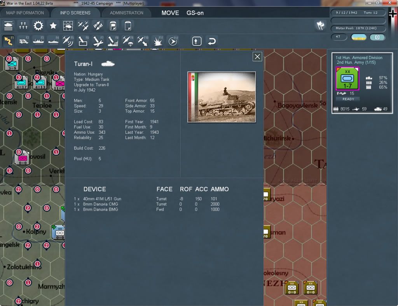Click the Upgrade to Turan-II link

91,85
